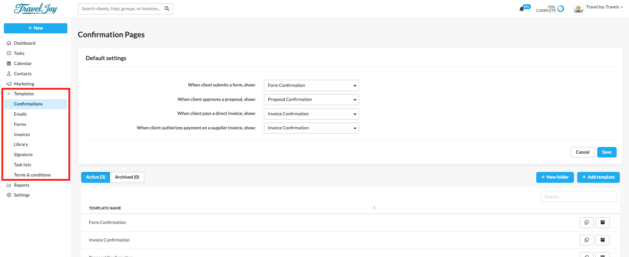Open Terms & conditions templates
629x257 pixels.
[32, 175]
